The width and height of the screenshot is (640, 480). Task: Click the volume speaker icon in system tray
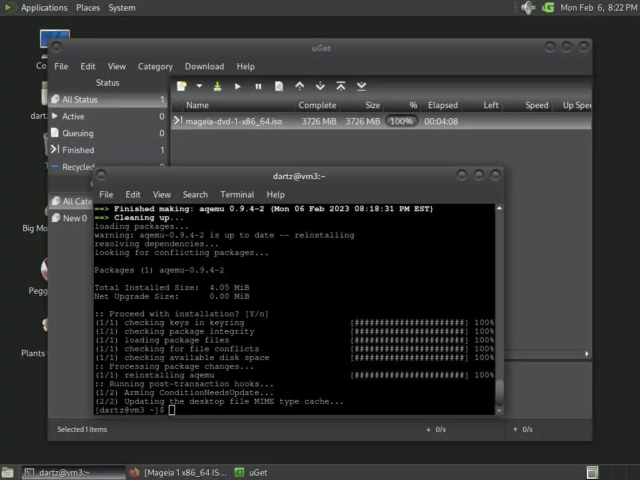click(x=528, y=7)
